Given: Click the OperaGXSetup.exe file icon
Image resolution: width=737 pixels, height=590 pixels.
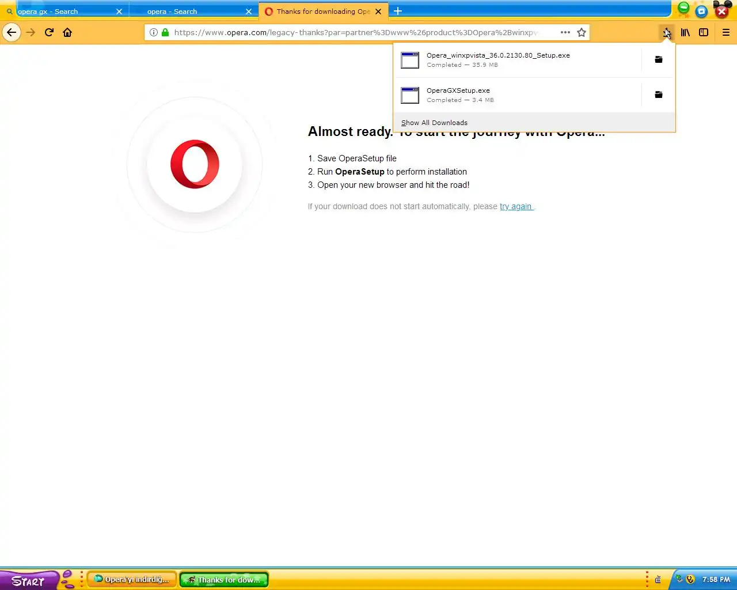Looking at the screenshot, I should pos(410,95).
